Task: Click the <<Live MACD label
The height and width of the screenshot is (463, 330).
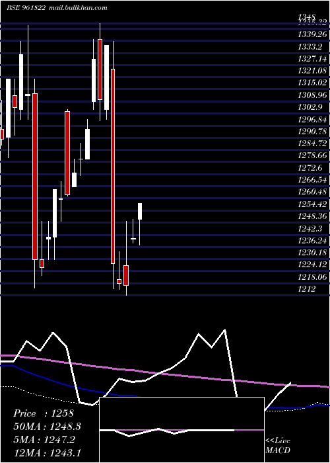Action: (x=278, y=446)
